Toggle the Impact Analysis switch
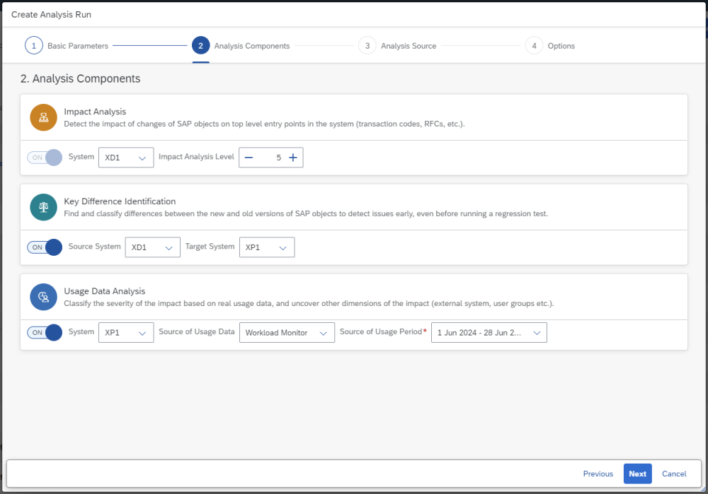708x494 pixels. click(x=45, y=158)
